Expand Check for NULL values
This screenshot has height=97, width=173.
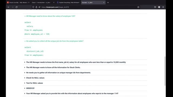(x=85, y=78)
